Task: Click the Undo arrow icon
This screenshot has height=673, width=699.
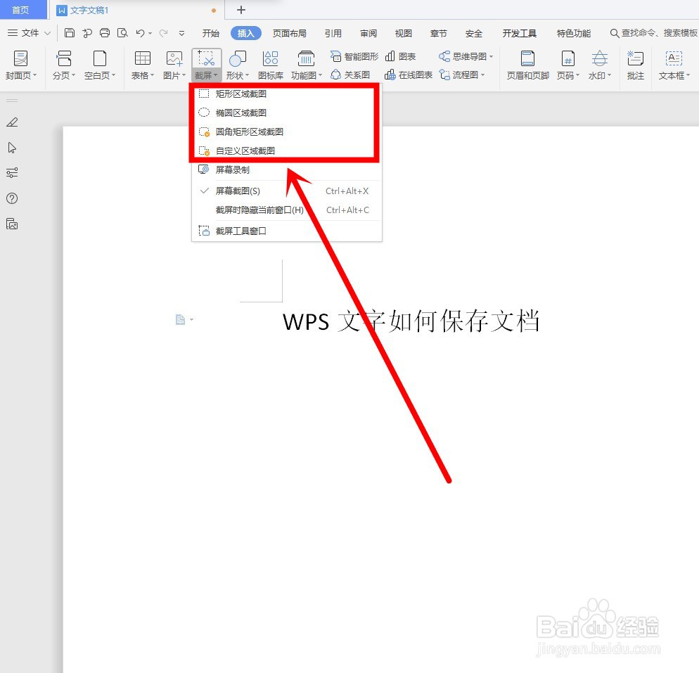Action: click(141, 33)
